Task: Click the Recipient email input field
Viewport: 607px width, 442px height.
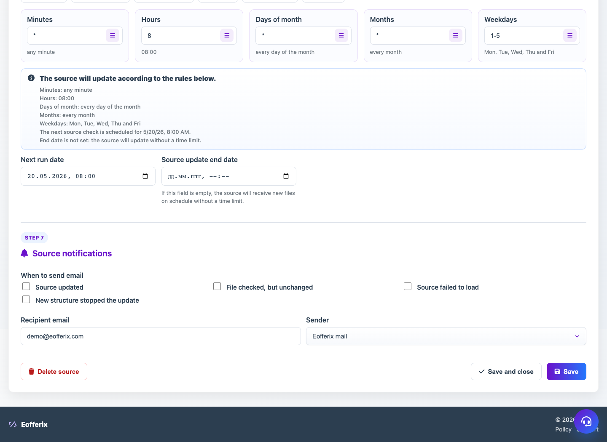Action: (161, 336)
